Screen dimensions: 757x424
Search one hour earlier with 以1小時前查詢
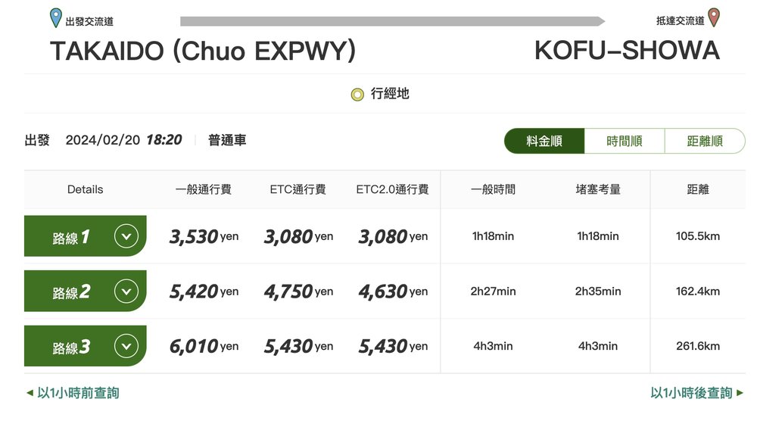pos(72,393)
